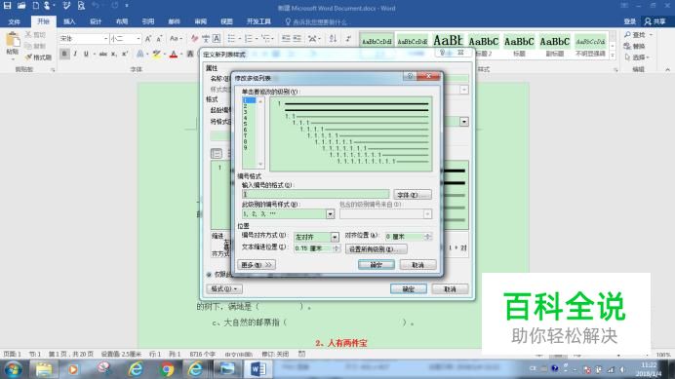Click the 字体 button in Modify Multilevel dialog
675x379 pixels.
[x=412, y=195]
